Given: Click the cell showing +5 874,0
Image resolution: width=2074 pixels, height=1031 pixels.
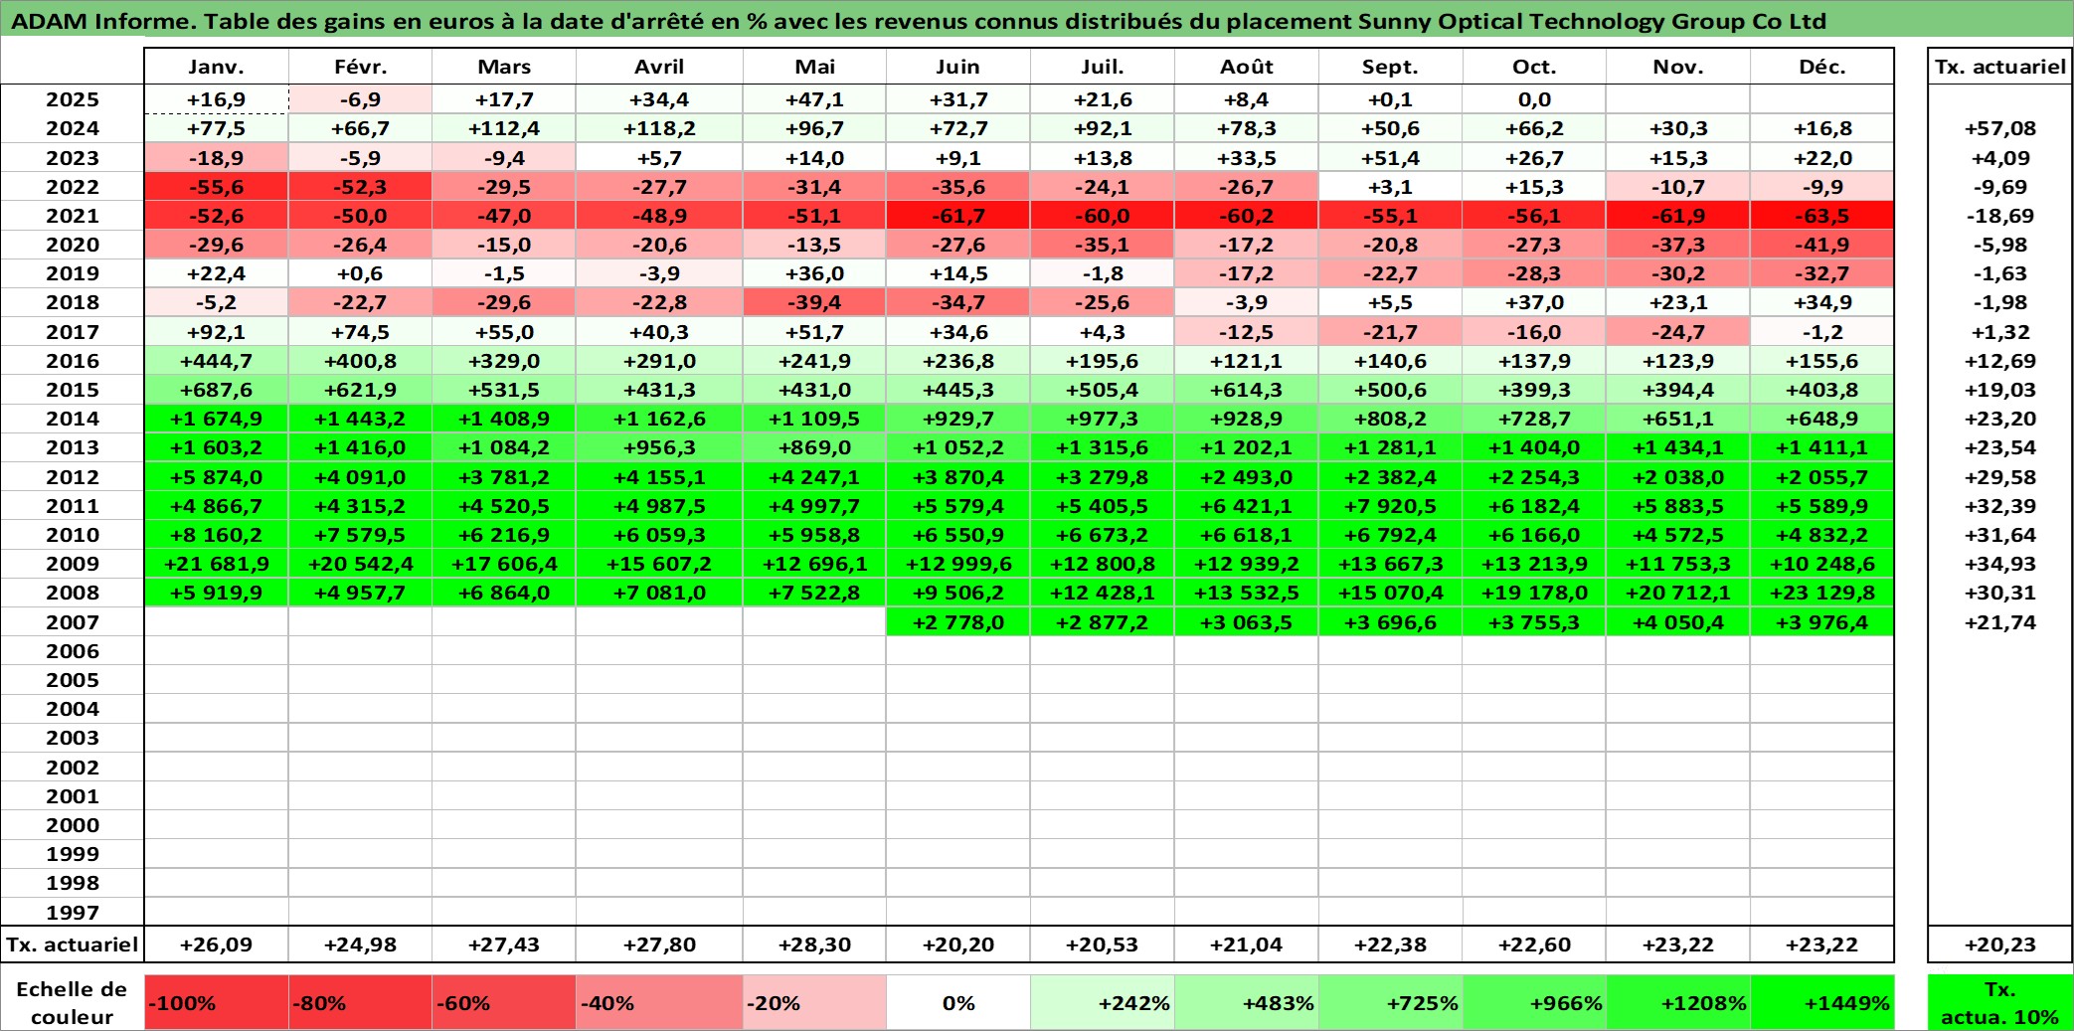Looking at the screenshot, I should [216, 477].
